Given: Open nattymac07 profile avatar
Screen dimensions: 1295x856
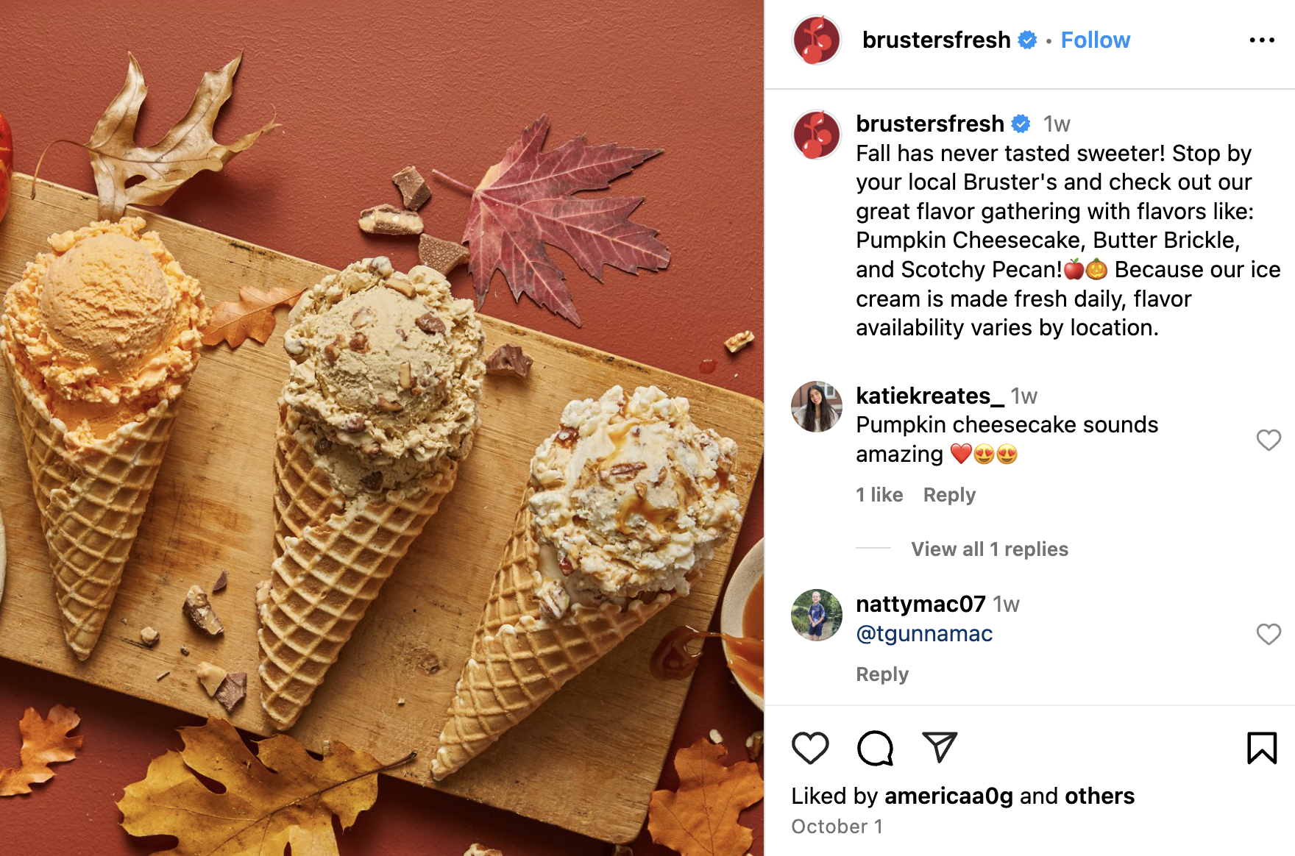Looking at the screenshot, I should click(x=817, y=615).
